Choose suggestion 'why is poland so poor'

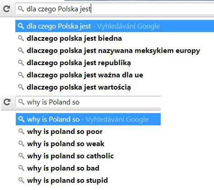(x=88, y=132)
